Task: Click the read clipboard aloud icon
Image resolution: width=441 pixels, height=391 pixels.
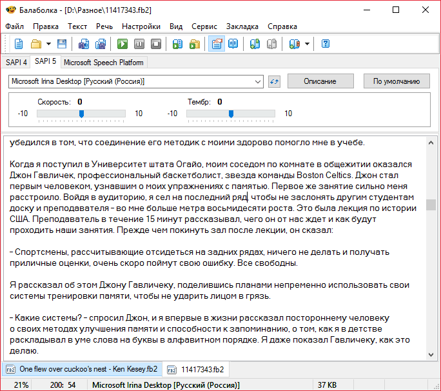Action: (x=177, y=44)
